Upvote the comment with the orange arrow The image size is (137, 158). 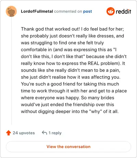(9, 133)
